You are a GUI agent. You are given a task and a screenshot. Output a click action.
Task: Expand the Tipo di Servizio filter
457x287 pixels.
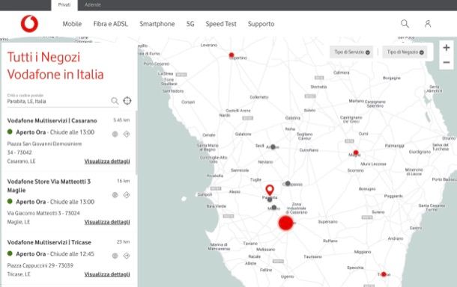351,52
